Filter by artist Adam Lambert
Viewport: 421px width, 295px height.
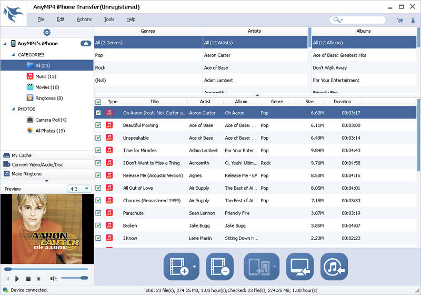click(255, 80)
